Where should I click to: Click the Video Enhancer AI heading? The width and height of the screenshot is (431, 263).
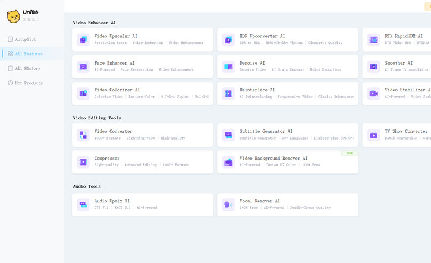[95, 23]
